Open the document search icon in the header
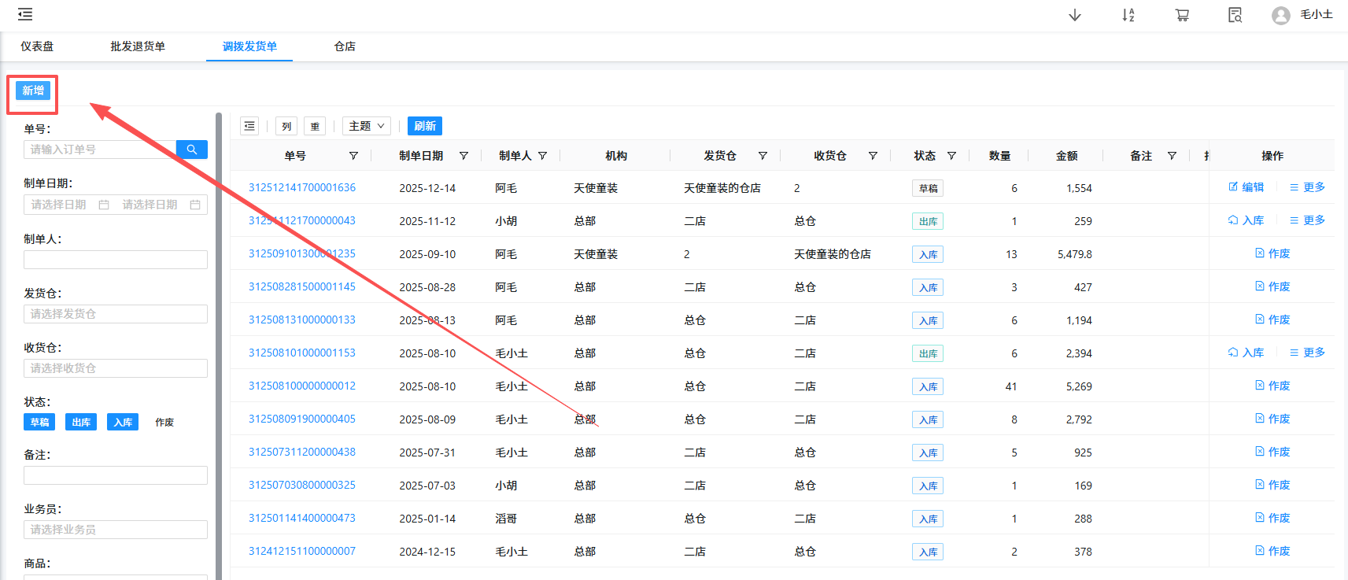The image size is (1348, 580). (x=1235, y=15)
